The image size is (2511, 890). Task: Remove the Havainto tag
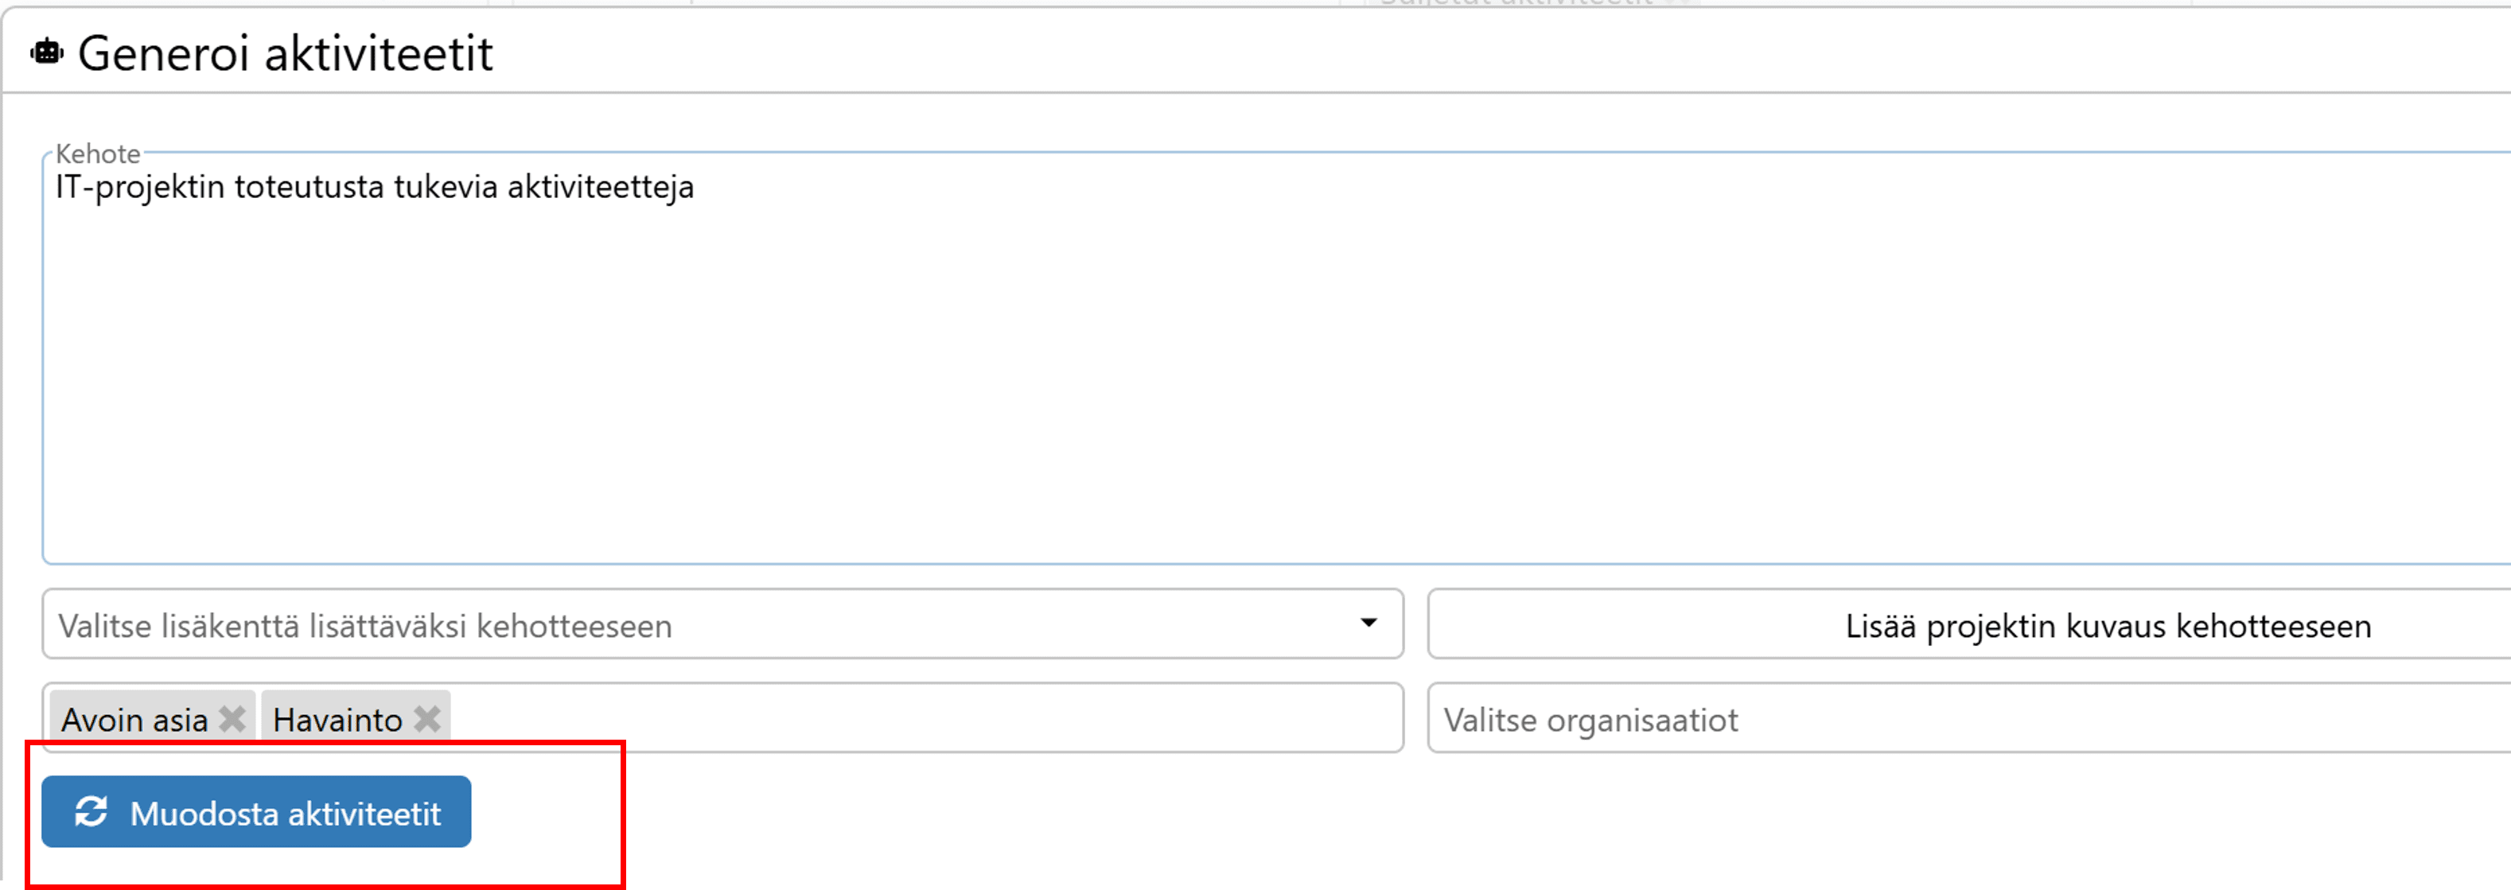pos(427,720)
